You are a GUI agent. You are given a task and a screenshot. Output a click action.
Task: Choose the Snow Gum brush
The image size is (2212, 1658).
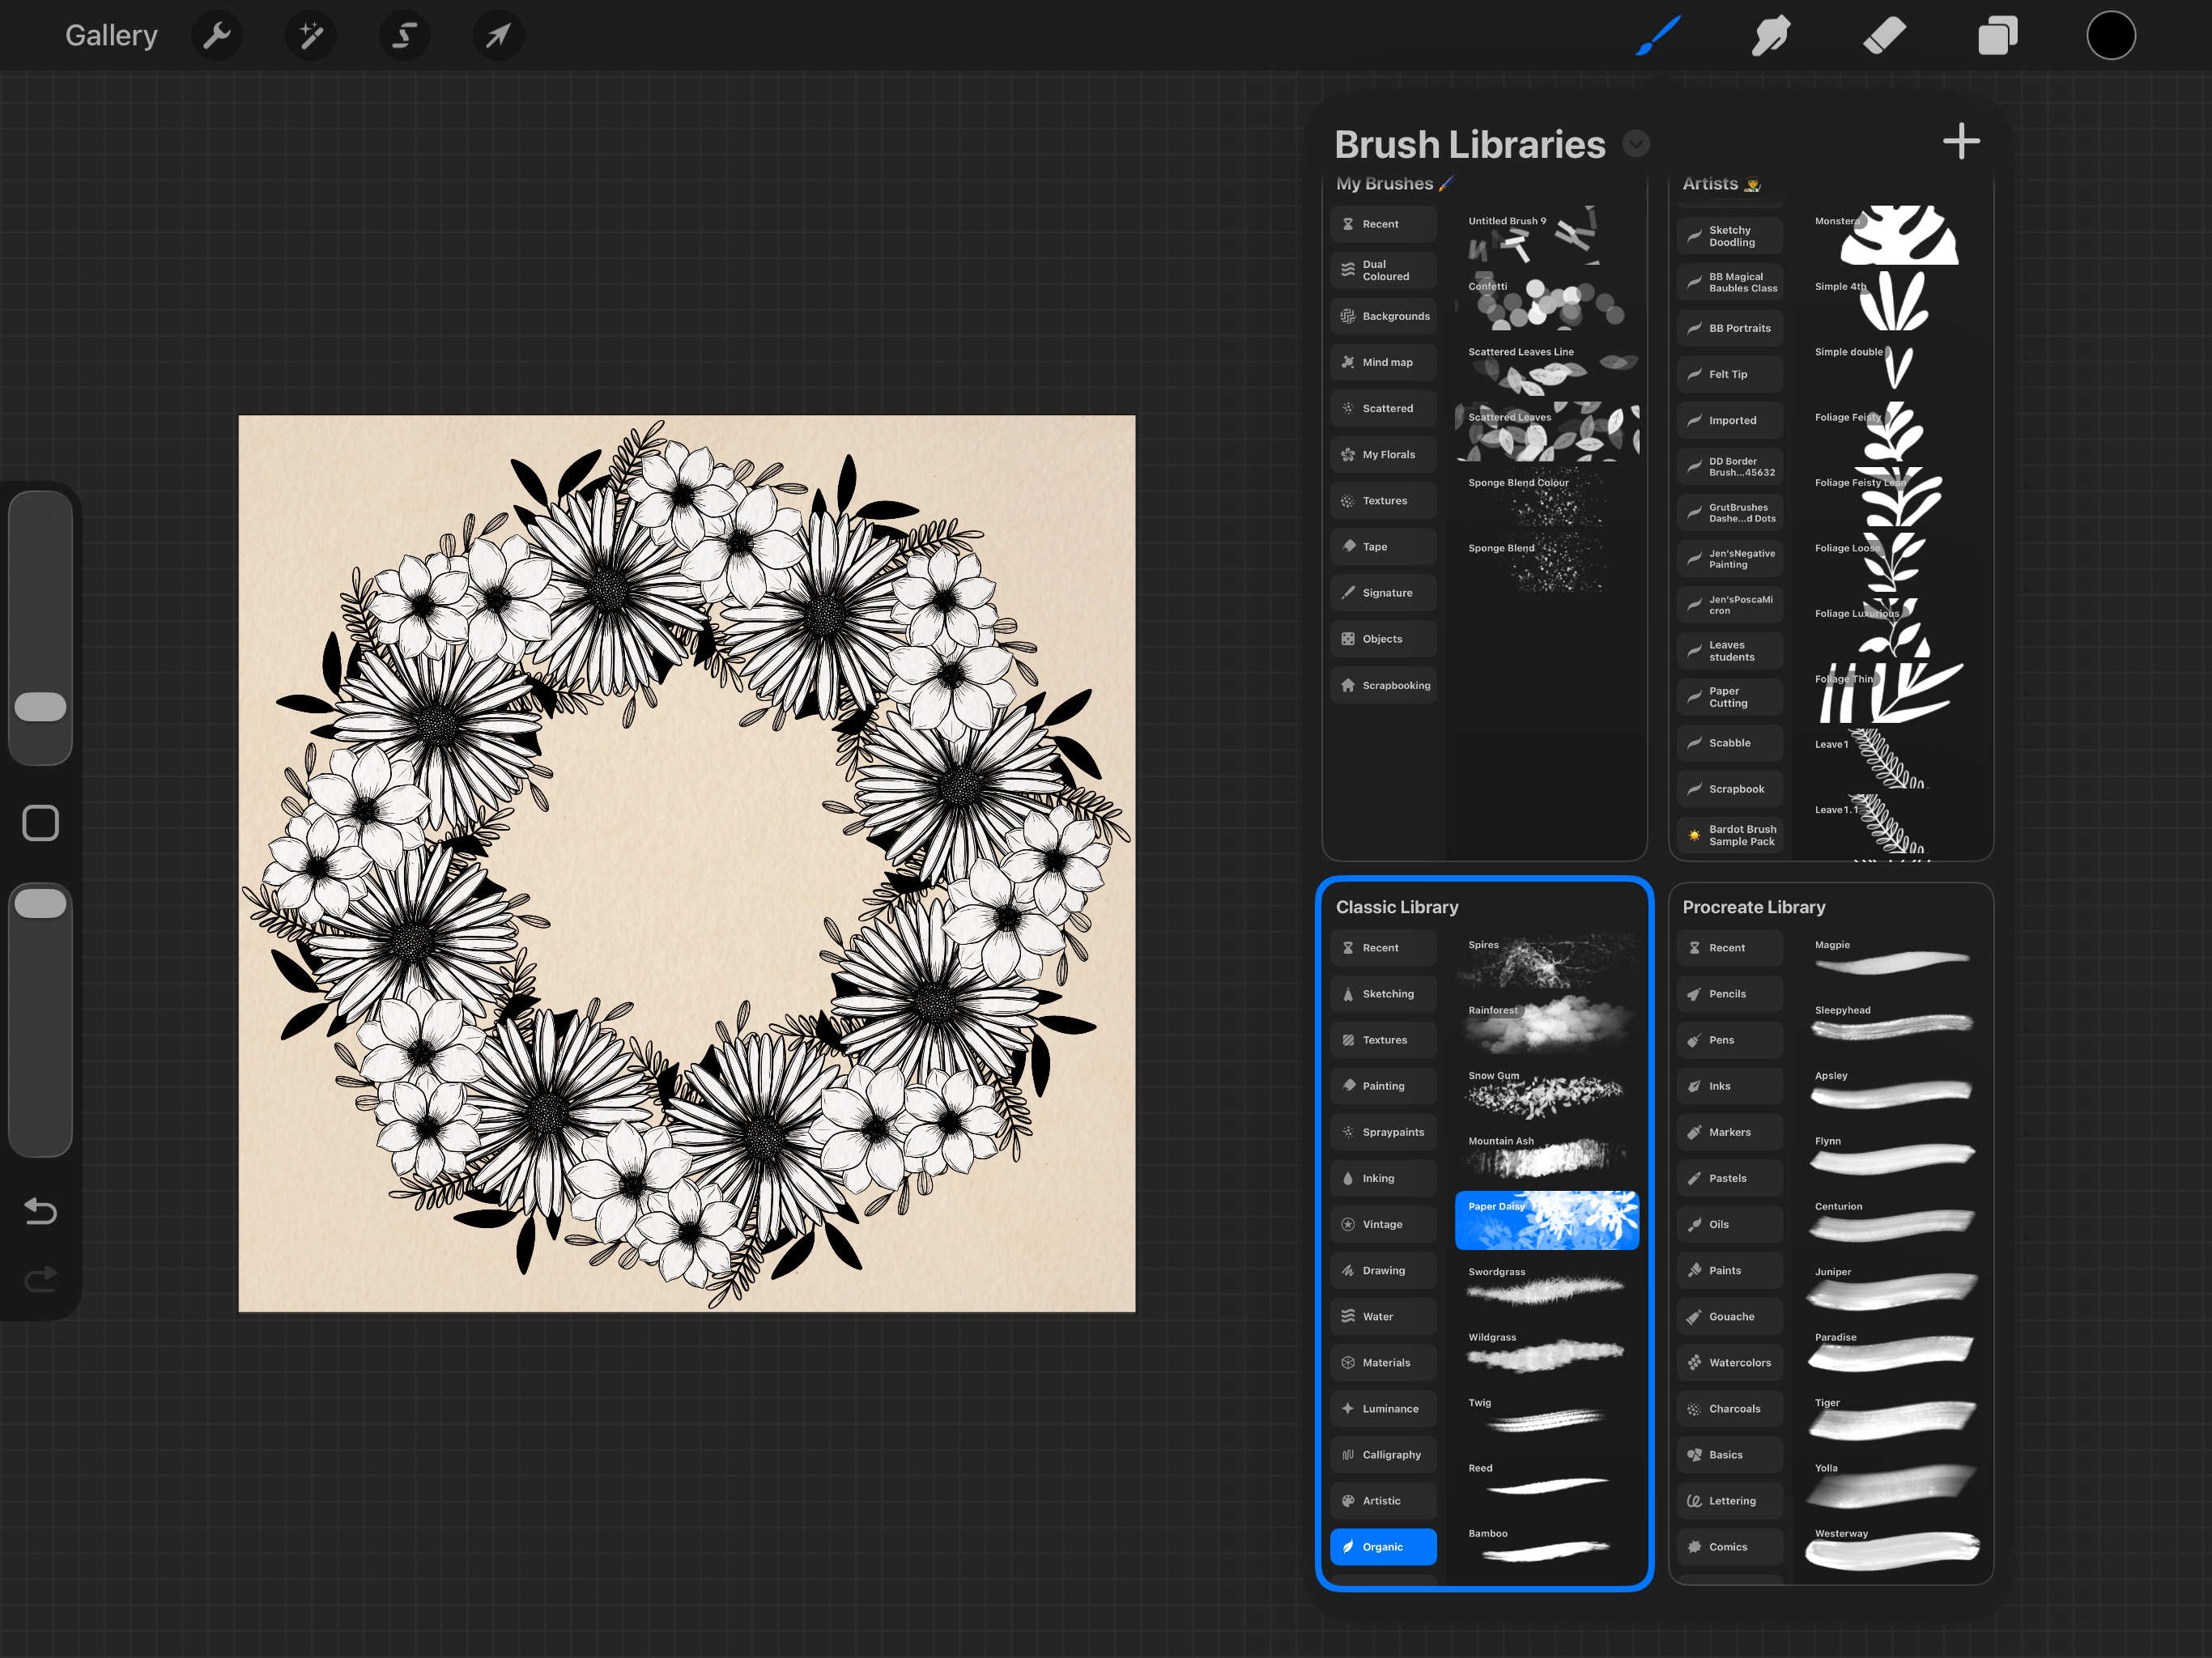(1546, 1091)
